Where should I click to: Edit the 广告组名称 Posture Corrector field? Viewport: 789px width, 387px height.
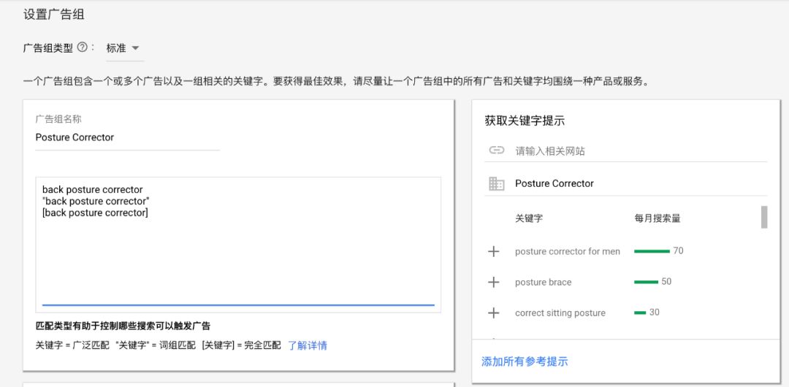click(127, 137)
